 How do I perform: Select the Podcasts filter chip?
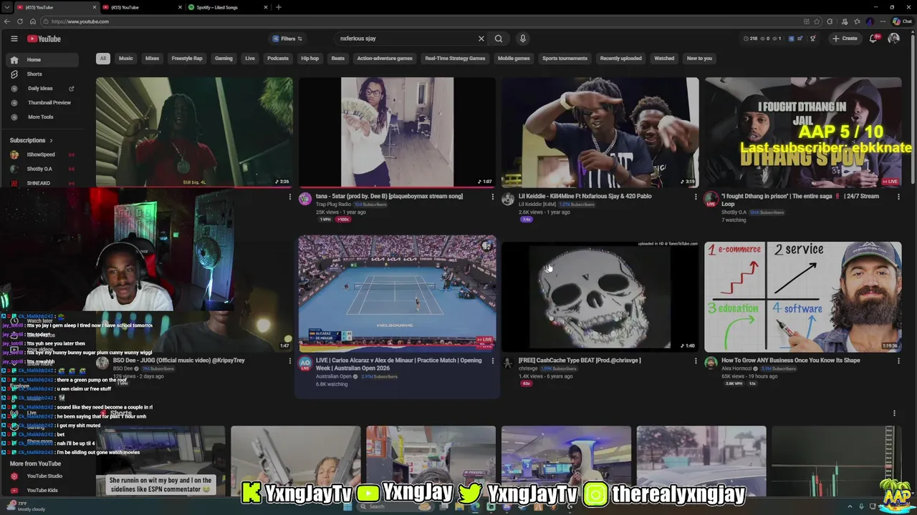(278, 59)
